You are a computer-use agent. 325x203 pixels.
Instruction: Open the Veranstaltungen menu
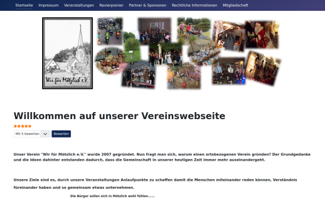pyautogui.click(x=79, y=5)
